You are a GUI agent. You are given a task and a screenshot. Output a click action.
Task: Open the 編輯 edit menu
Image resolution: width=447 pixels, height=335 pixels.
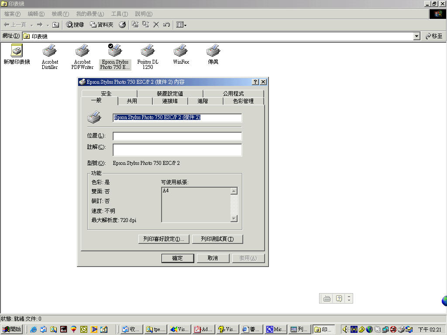(x=36, y=14)
